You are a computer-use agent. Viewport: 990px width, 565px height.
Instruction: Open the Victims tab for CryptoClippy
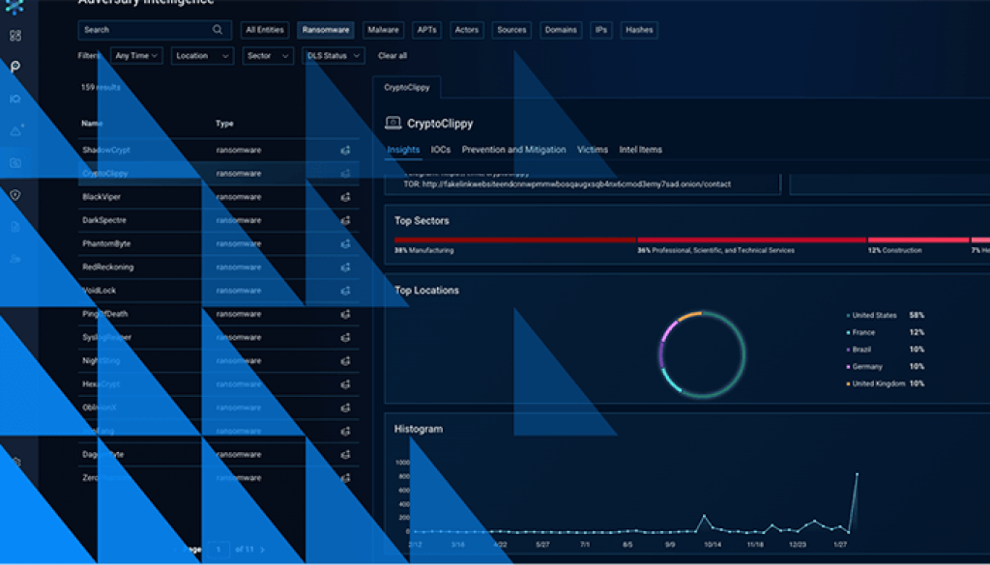(593, 150)
